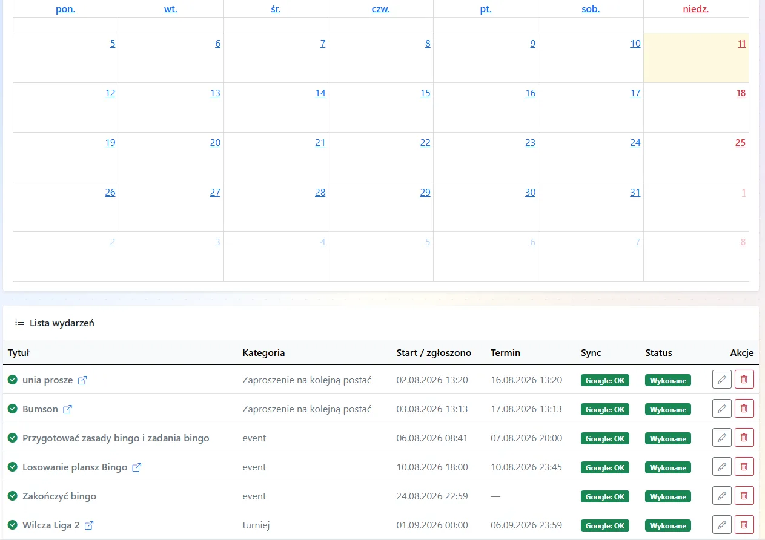Click green check icon for 'Zakończyć bingo'
The width and height of the screenshot is (765, 540).
(x=12, y=496)
